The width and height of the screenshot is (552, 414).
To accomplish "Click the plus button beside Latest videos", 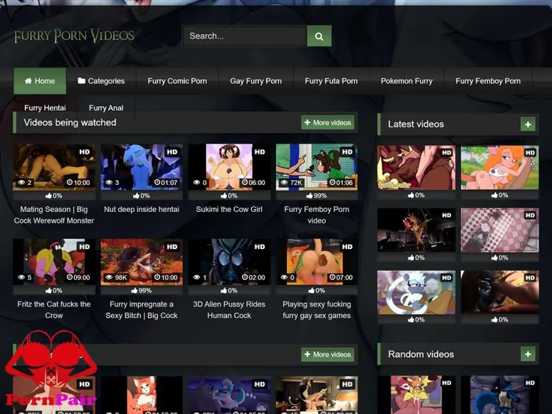I will [x=528, y=124].
